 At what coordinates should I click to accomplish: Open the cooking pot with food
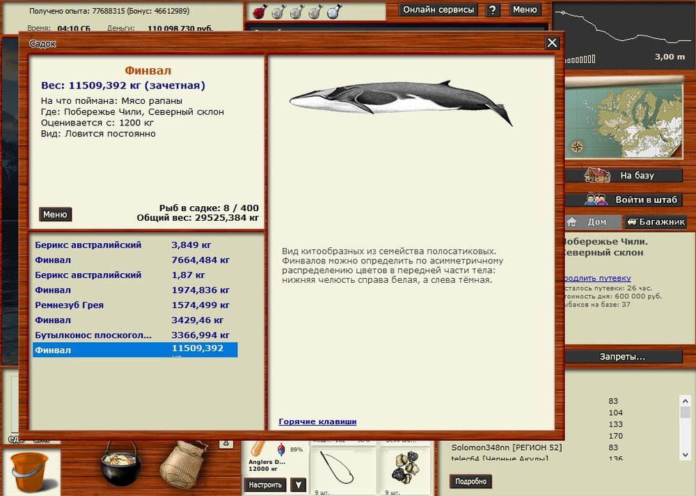point(120,464)
